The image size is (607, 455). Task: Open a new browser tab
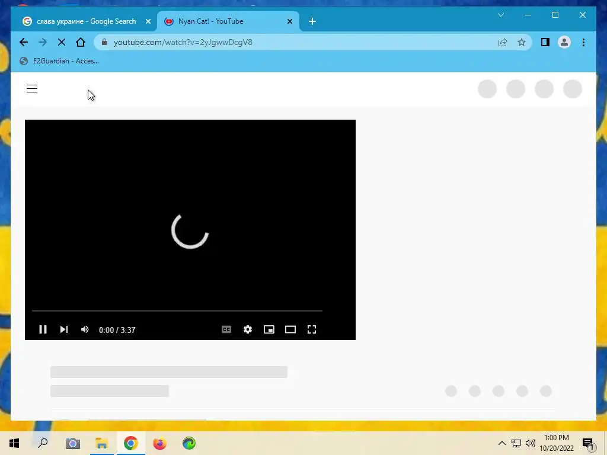(312, 21)
